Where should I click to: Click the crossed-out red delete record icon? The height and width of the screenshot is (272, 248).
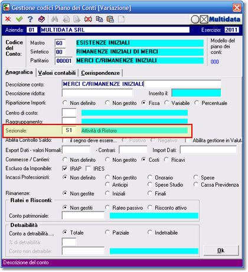(x=88, y=19)
